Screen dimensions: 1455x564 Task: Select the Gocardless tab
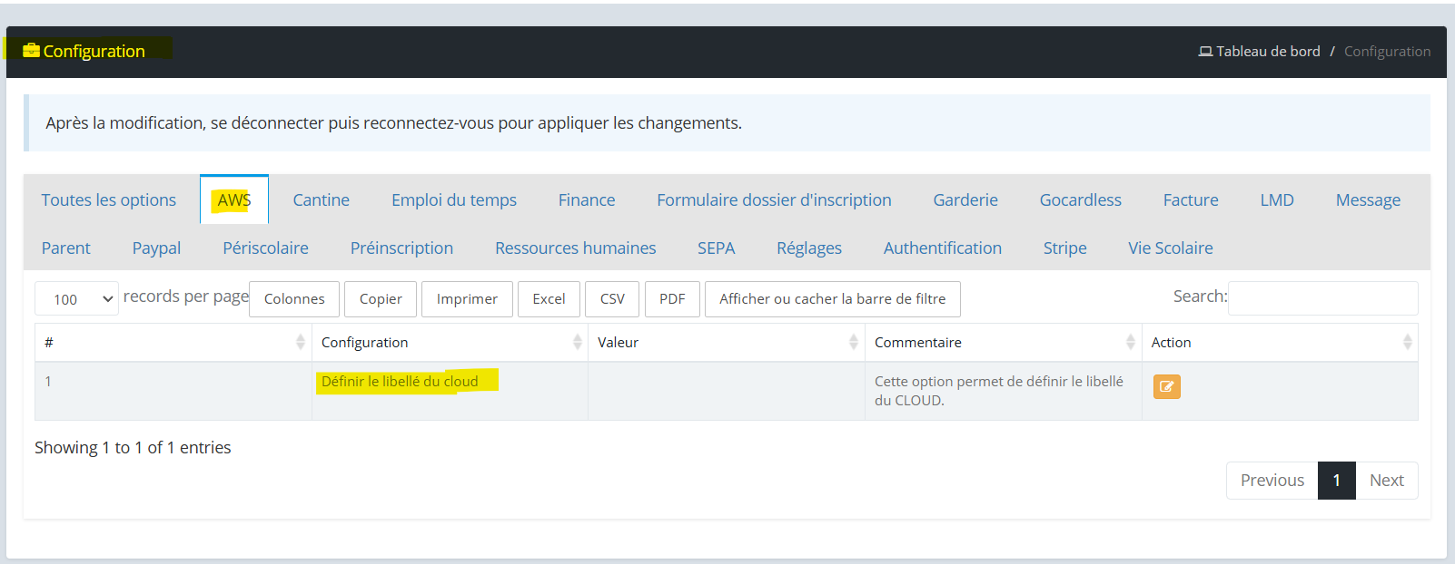point(1081,199)
